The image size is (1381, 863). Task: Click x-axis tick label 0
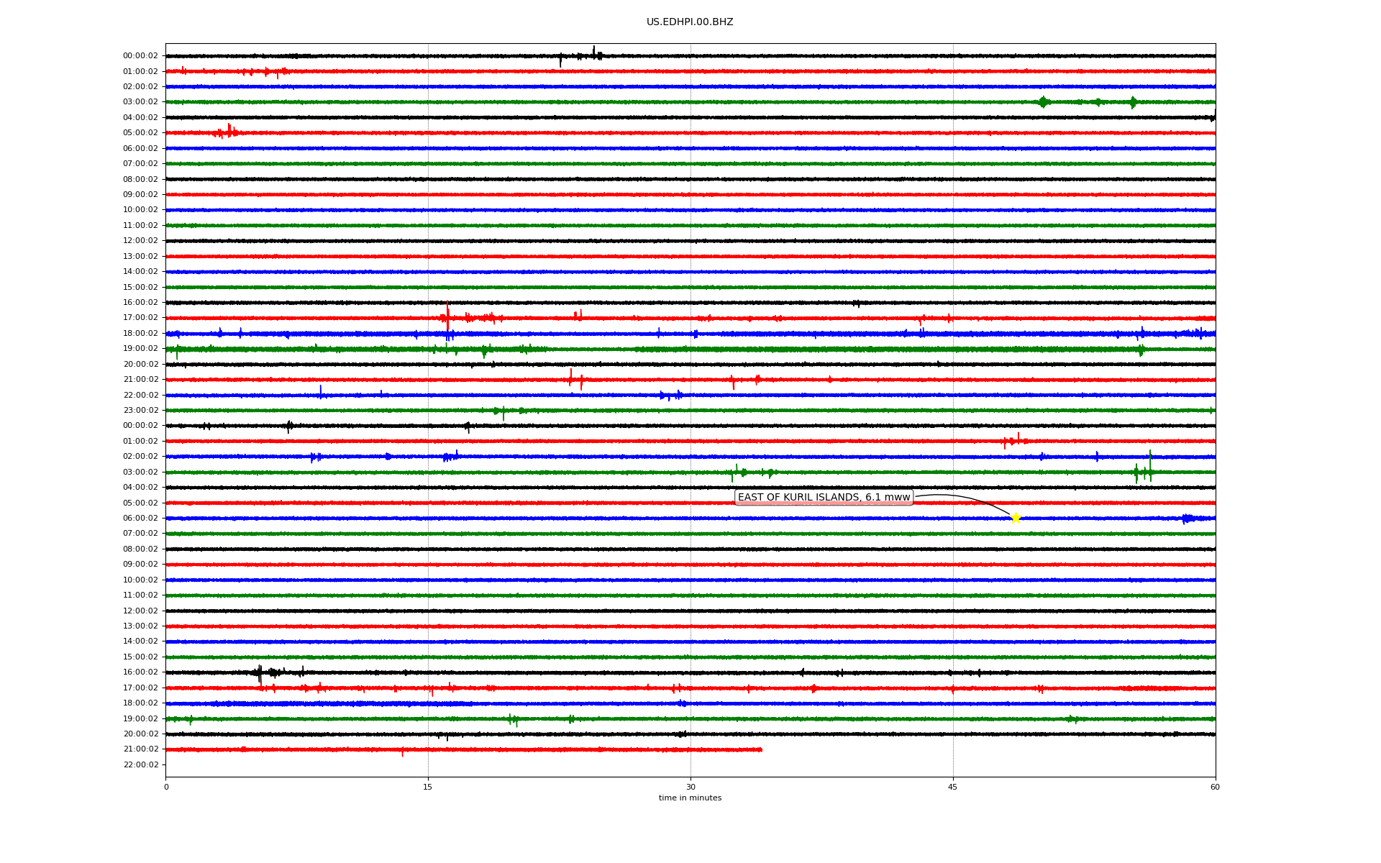point(166,787)
